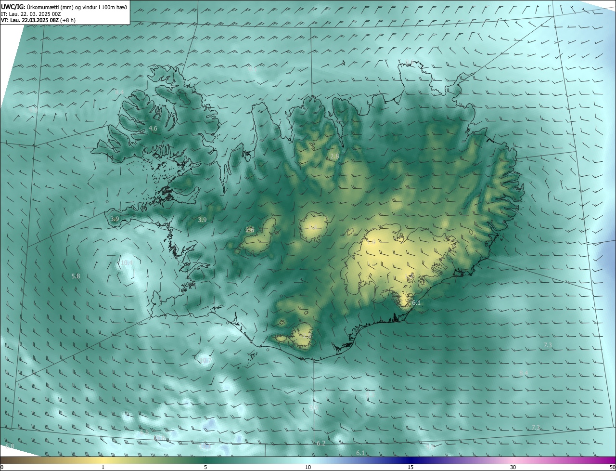The height and width of the screenshot is (471, 616).
Task: Select the VT: Lau. 22.03.2025 08Z line
Action: click(x=38, y=20)
